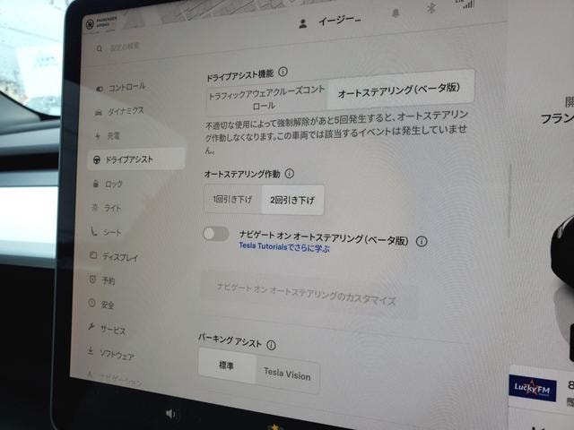Open 安全 safety settings
Screen dimensions: 574x430
(x=101, y=305)
